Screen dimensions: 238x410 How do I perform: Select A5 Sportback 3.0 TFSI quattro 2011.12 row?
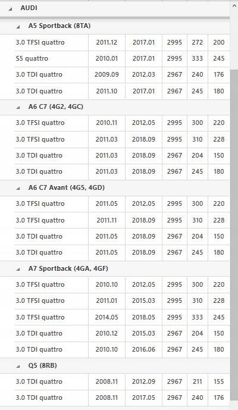[122, 42]
